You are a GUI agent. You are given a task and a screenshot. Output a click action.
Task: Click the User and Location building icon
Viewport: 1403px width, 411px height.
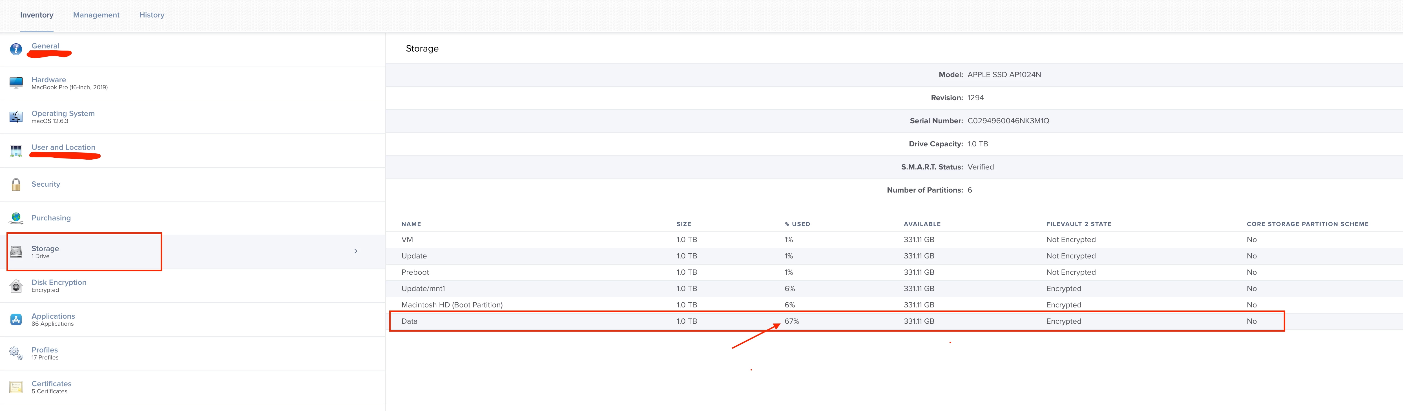coord(16,151)
